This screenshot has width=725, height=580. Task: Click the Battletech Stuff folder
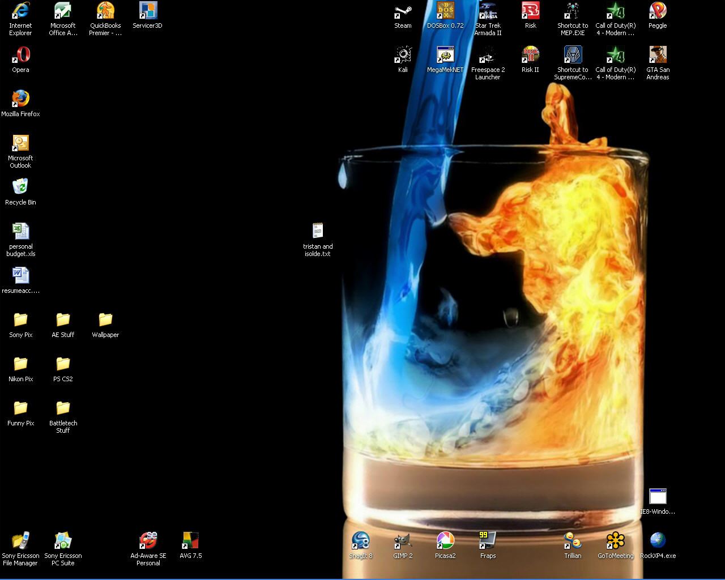[63, 408]
